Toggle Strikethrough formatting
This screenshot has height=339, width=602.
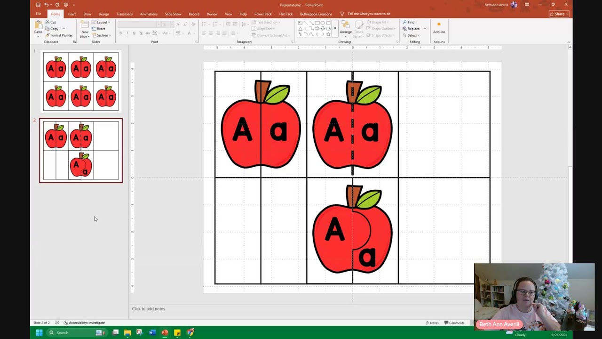(148, 33)
